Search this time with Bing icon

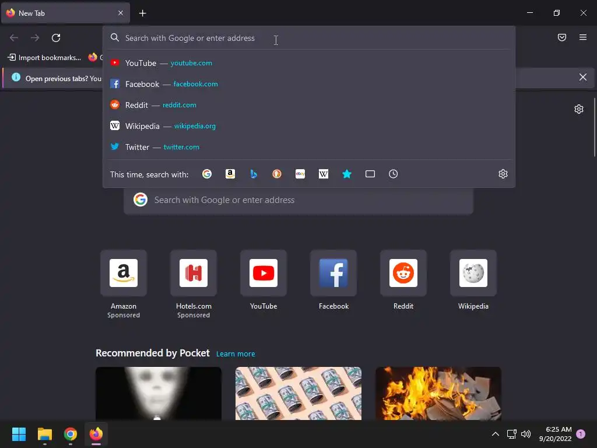click(254, 174)
